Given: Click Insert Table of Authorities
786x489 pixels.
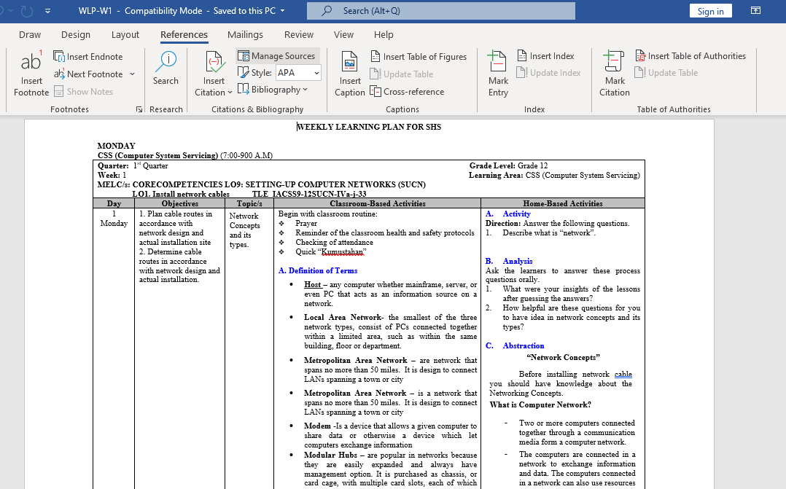Looking at the screenshot, I should [x=690, y=55].
